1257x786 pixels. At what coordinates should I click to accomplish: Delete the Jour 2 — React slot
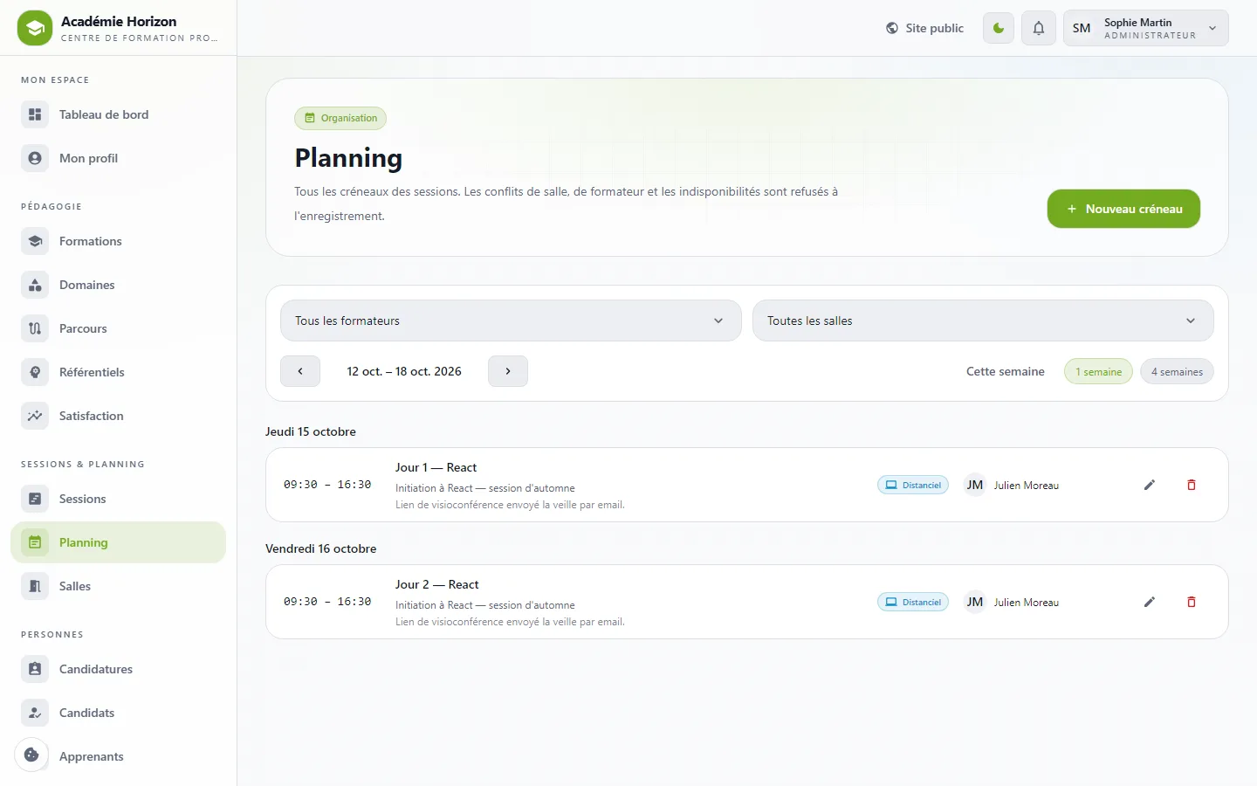click(x=1192, y=602)
